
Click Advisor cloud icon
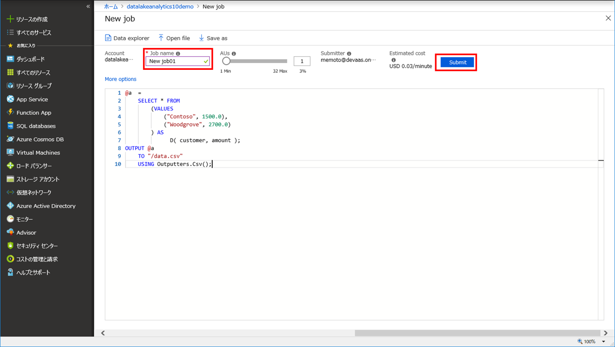tap(10, 232)
